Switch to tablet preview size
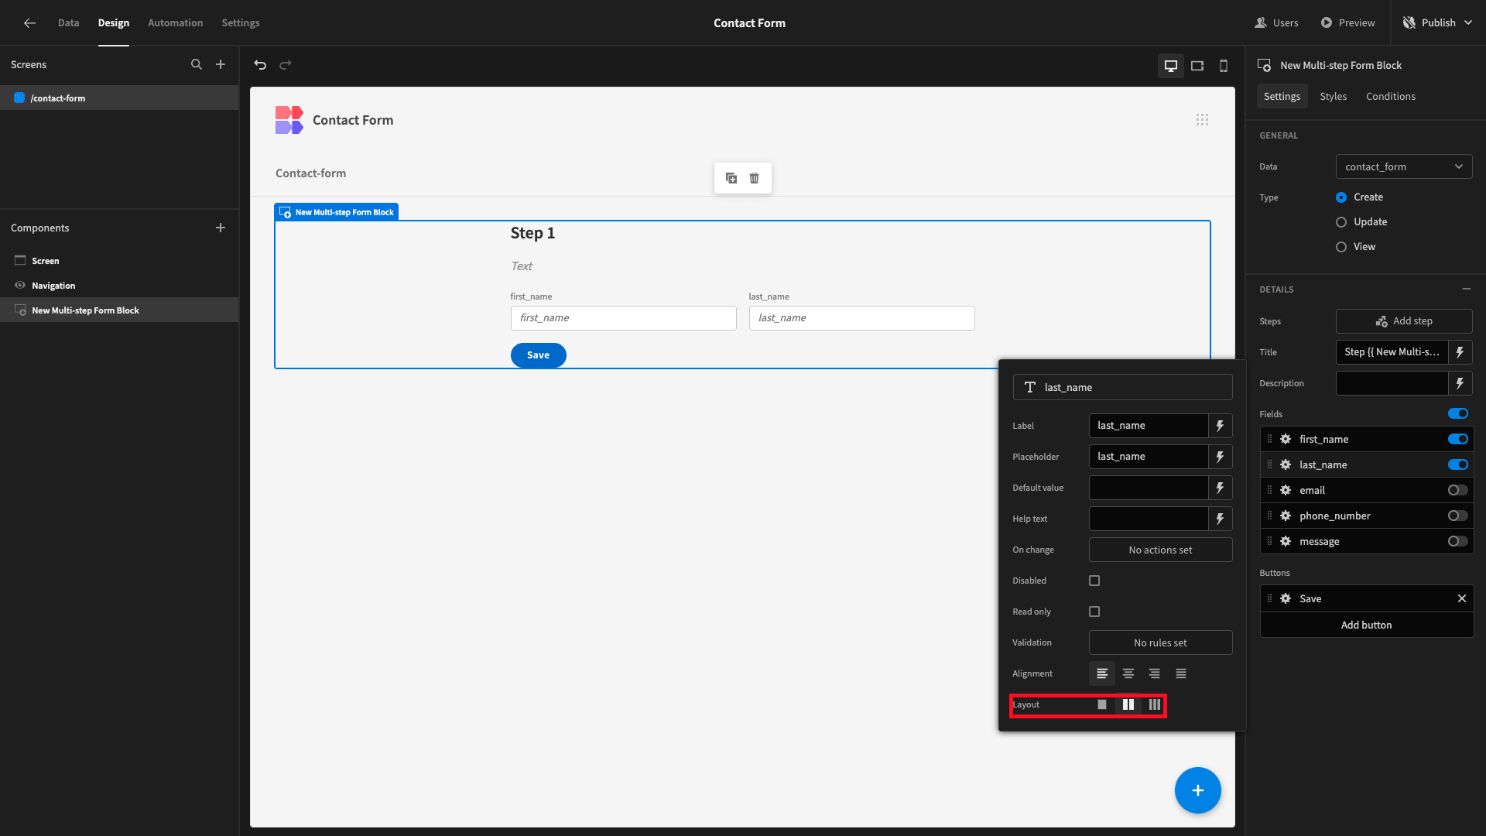Image resolution: width=1486 pixels, height=836 pixels. [1197, 66]
